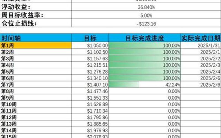Click the 2025/2/3 completion date
Image resolution: width=221 pixels, height=138 pixels.
click(201, 65)
